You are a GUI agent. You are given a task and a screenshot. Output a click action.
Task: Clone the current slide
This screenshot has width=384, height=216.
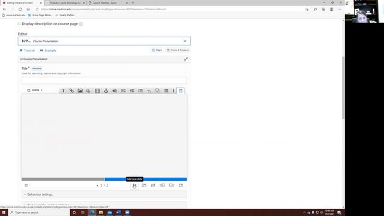144,185
